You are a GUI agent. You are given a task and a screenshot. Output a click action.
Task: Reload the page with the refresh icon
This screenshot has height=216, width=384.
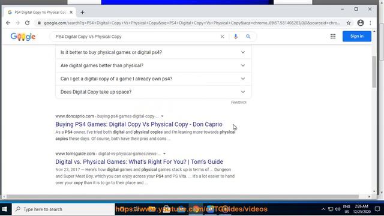coord(27,23)
